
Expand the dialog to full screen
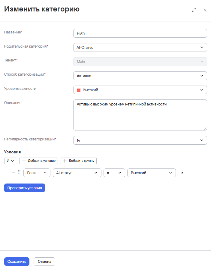[x=194, y=10]
